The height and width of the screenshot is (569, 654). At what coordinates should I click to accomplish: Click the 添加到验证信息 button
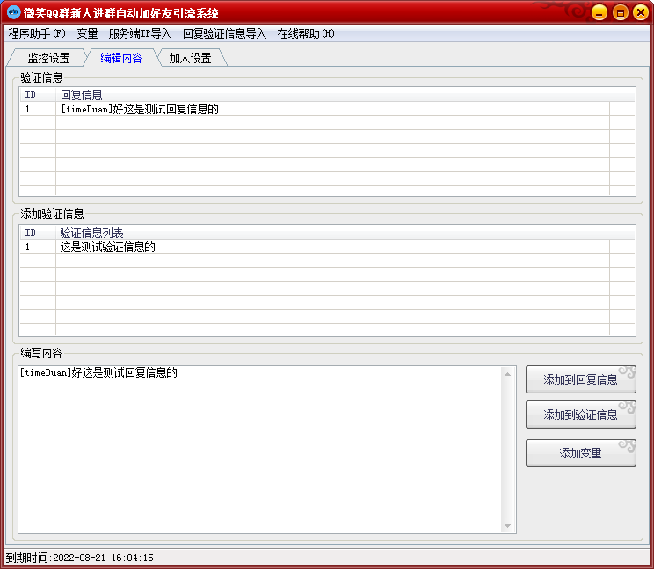580,414
